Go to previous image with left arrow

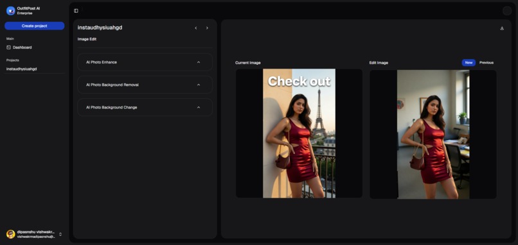point(196,28)
